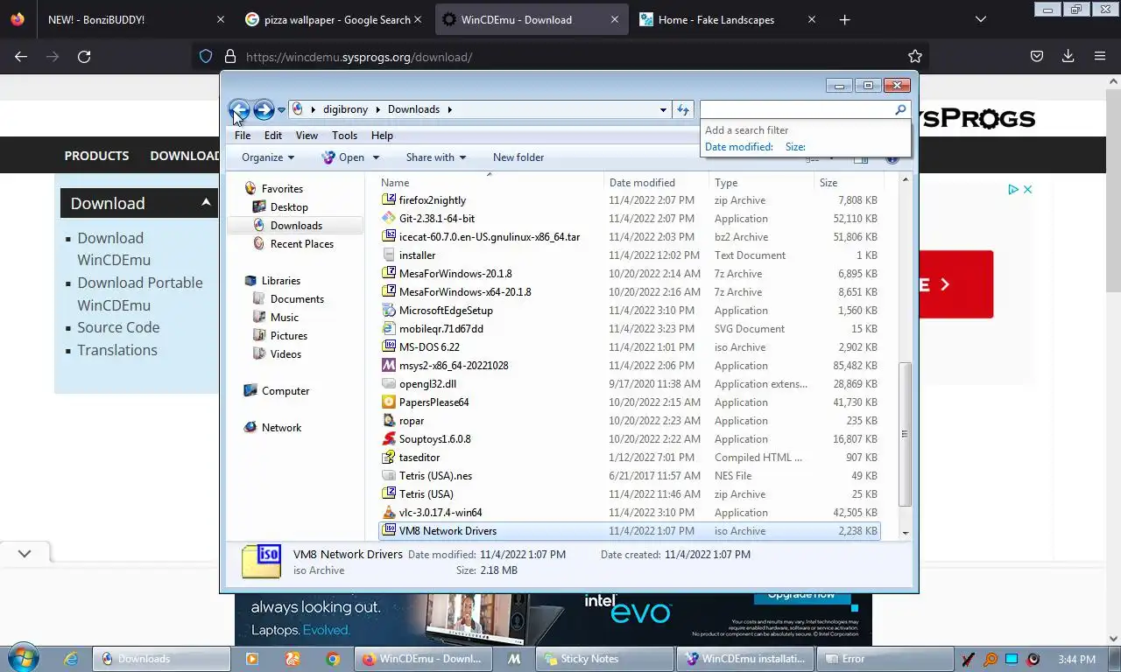This screenshot has width=1121, height=672.
Task: Sort files by Date modified column
Action: (x=656, y=183)
